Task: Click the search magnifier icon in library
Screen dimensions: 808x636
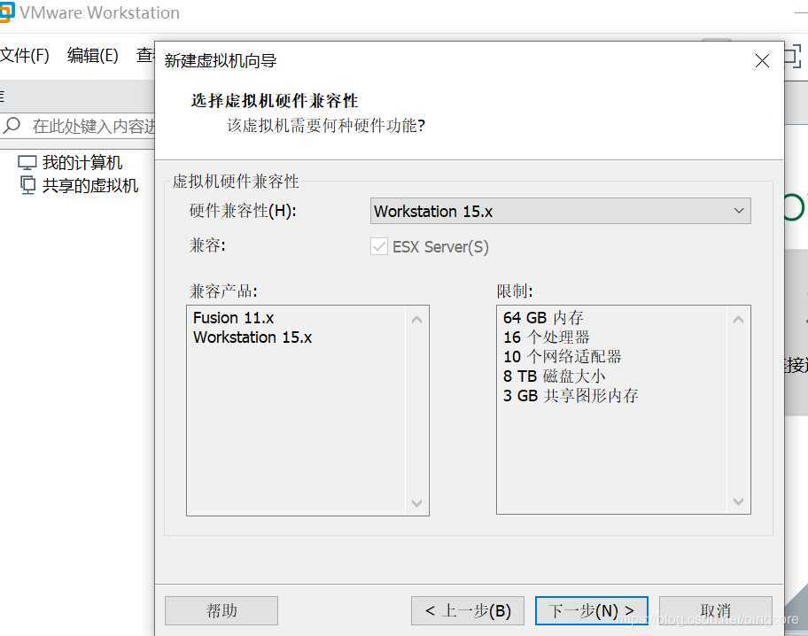Action: coord(12,125)
